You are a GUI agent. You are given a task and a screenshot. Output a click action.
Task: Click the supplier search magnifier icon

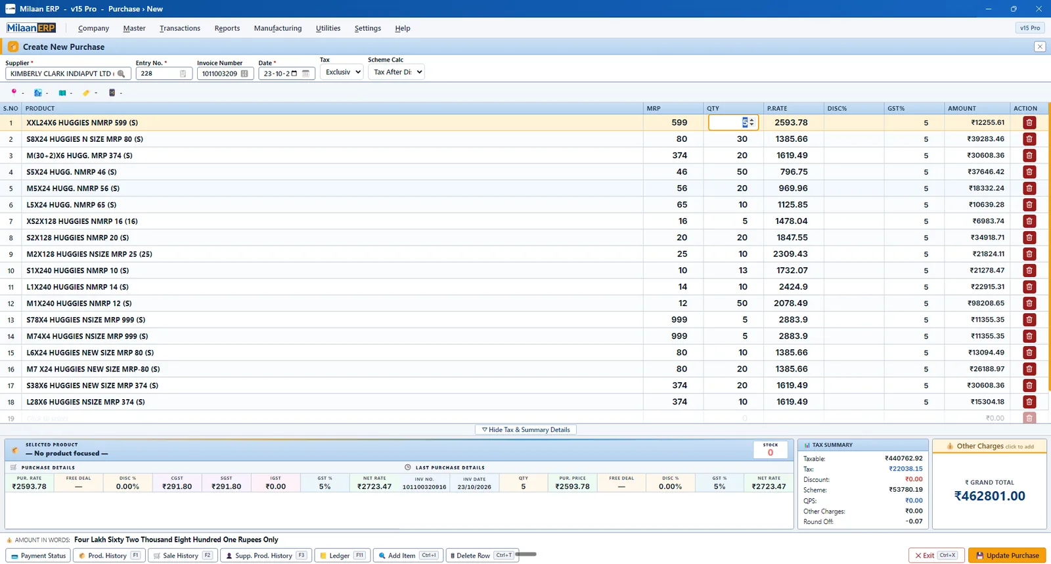[121, 74]
